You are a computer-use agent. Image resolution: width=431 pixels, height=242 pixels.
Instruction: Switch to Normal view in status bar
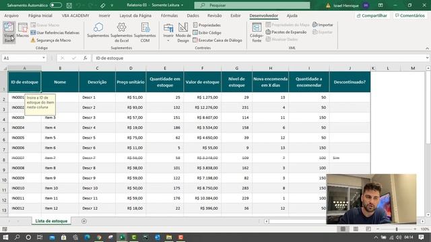pyautogui.click(x=343, y=229)
